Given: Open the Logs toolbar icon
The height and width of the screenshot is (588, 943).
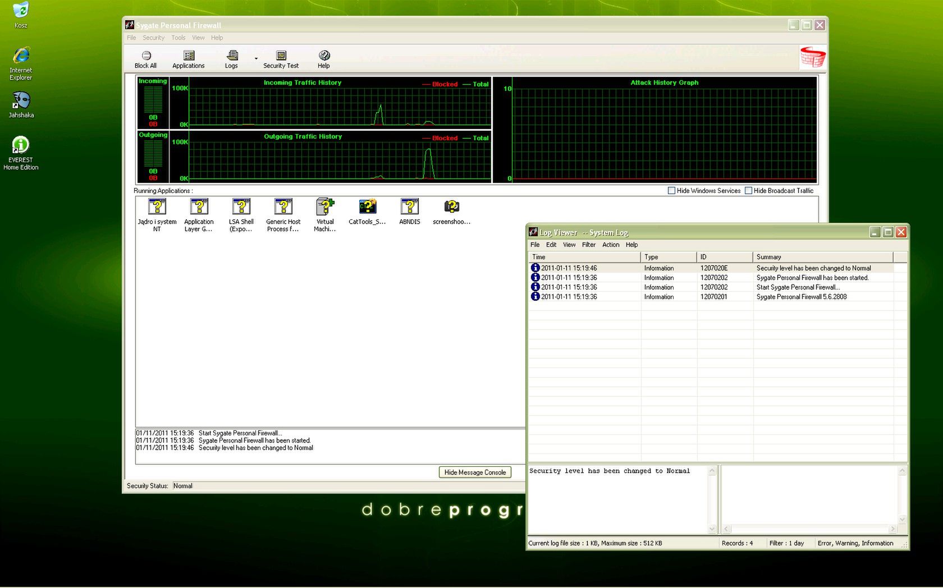Looking at the screenshot, I should click(x=231, y=59).
